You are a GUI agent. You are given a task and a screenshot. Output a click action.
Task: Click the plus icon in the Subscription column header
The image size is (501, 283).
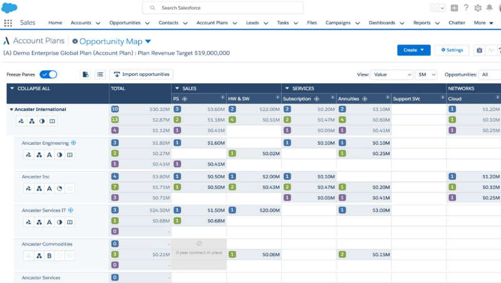(x=317, y=99)
